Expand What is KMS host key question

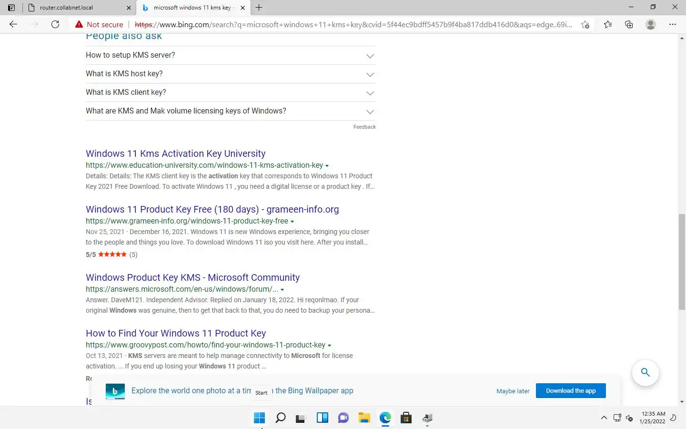[231, 74]
